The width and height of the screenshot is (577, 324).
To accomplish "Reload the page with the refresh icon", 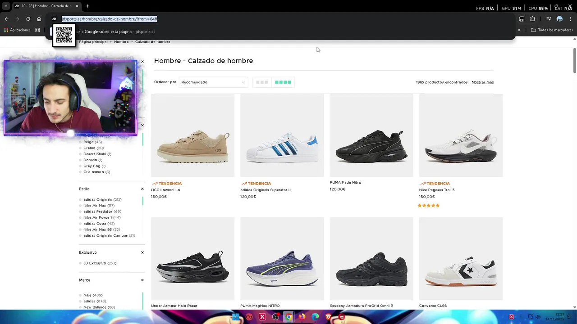I will [x=28, y=19].
